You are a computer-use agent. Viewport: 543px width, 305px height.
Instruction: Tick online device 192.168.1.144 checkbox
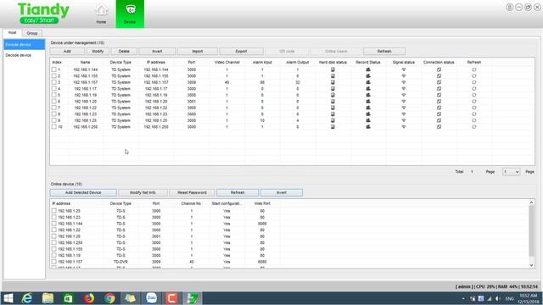54,224
